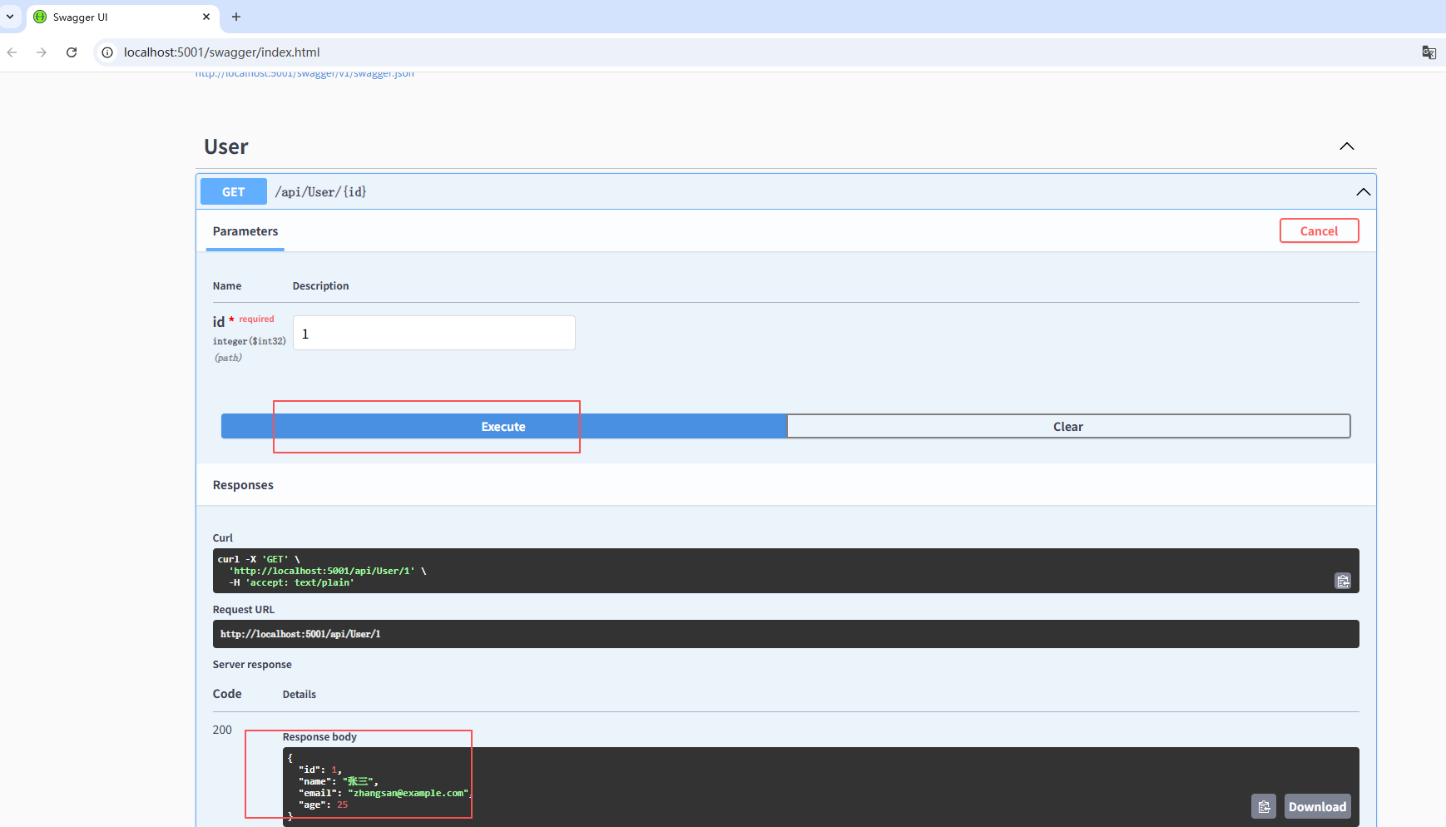Download the response body
This screenshot has height=827, width=1446.
click(x=1317, y=806)
